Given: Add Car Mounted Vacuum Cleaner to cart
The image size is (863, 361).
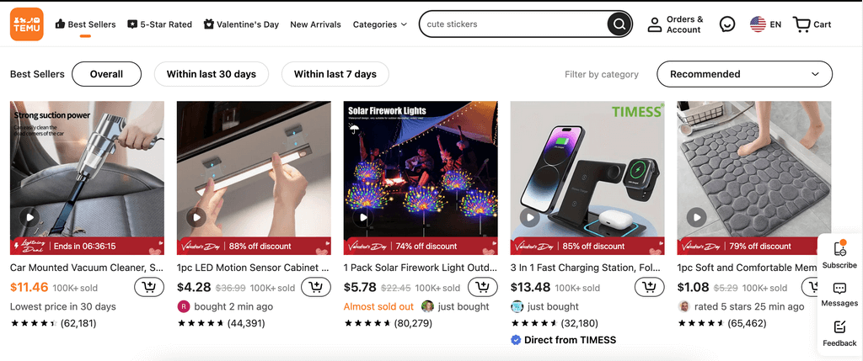Looking at the screenshot, I should click(148, 288).
